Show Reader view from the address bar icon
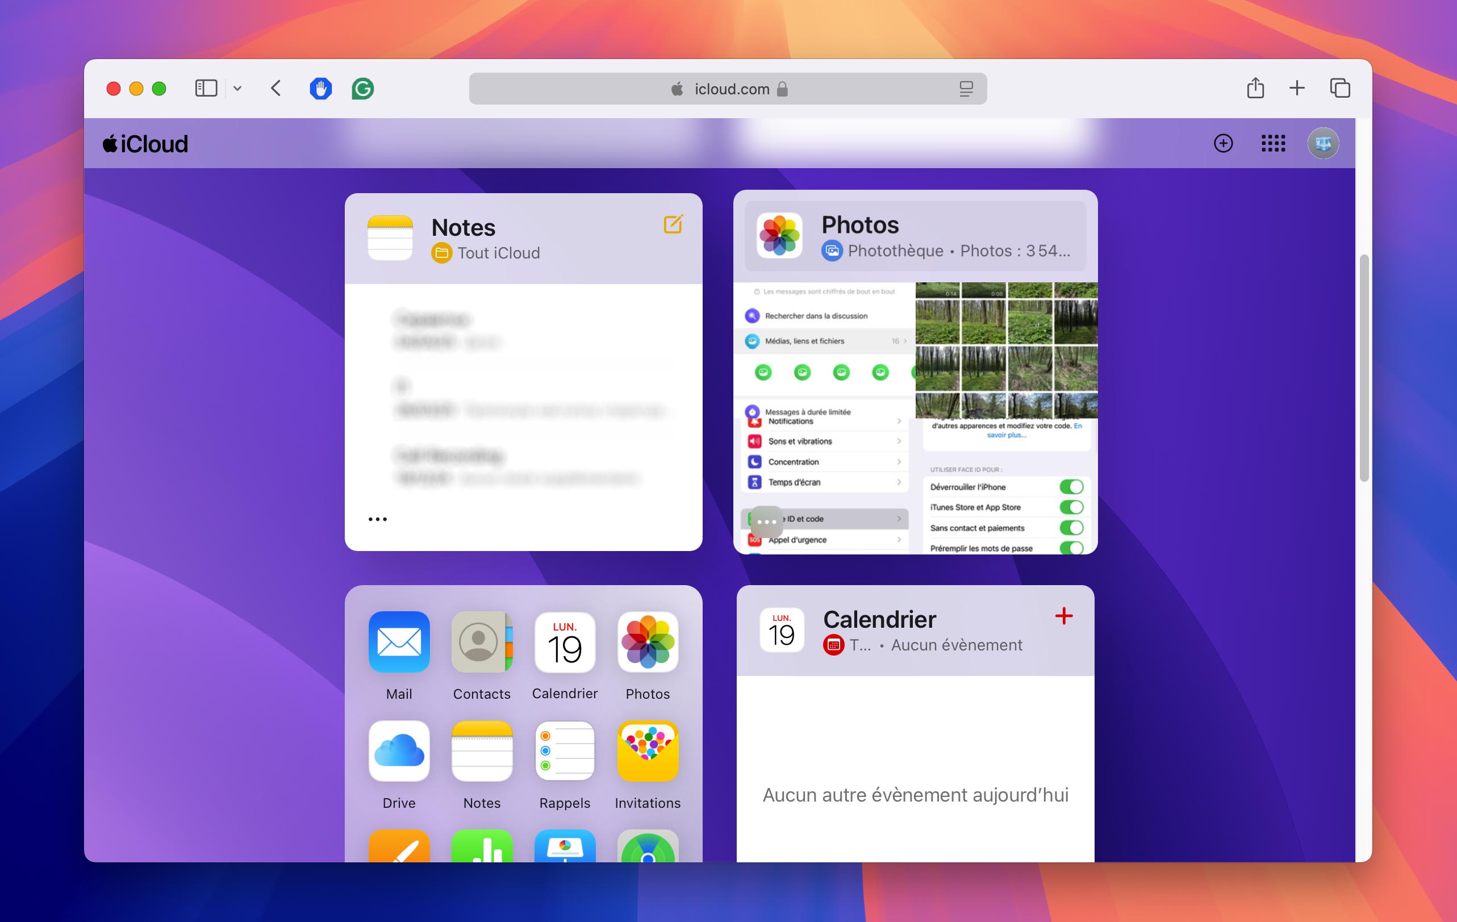The height and width of the screenshot is (922, 1457). [x=966, y=89]
